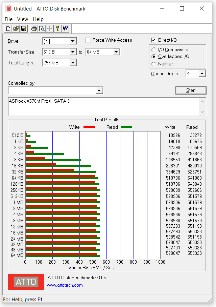Click the red ATTO logo
216x307 pixels.
(x=26, y=282)
